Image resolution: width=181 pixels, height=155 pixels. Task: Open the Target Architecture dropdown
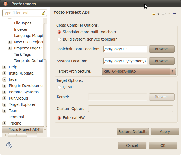172,72
